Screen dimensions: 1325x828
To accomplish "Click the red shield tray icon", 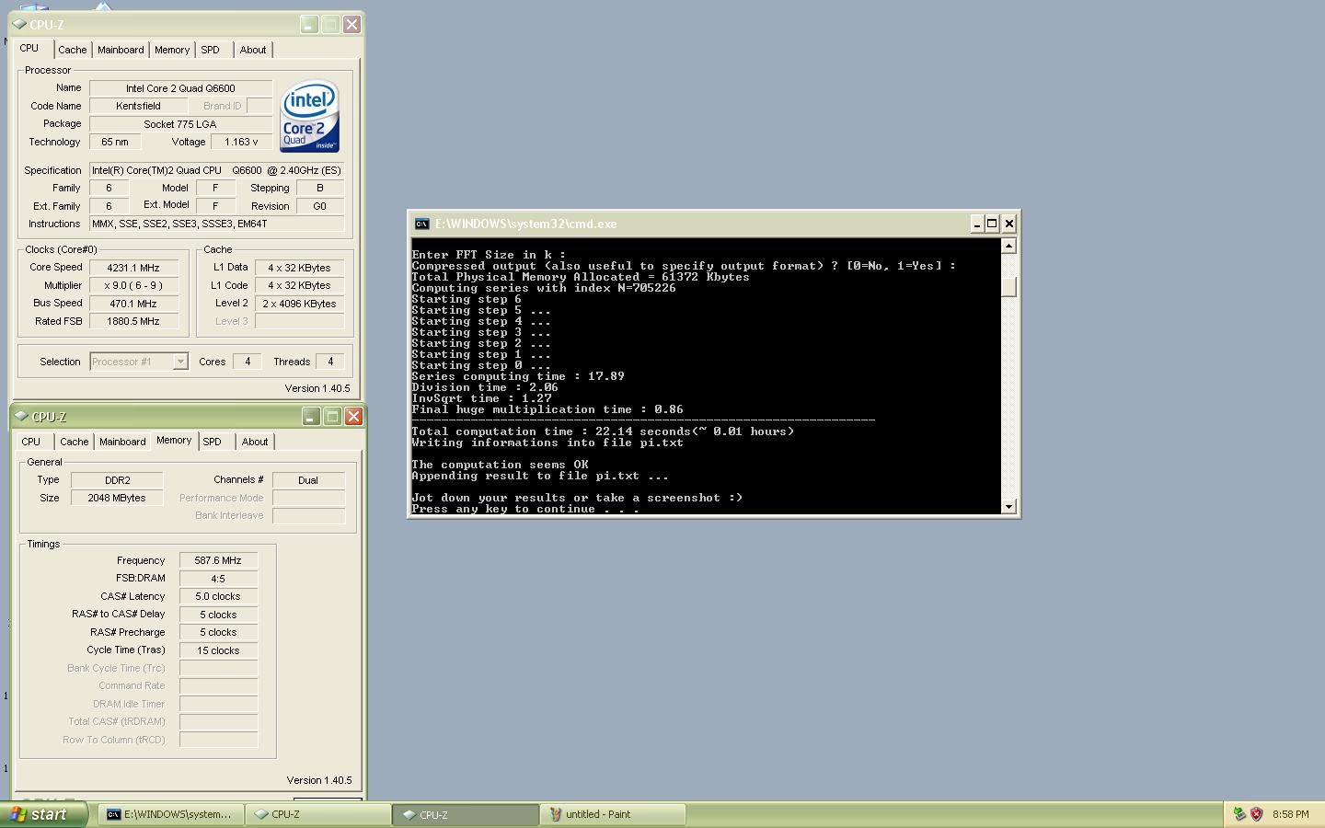I will pyautogui.click(x=1256, y=814).
